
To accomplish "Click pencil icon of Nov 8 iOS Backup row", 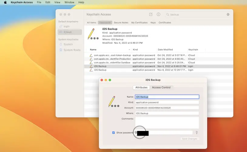I will 91,70.
